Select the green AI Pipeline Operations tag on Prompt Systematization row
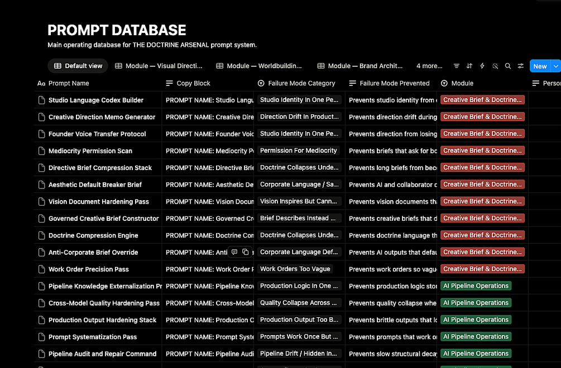The height and width of the screenshot is (368, 561). 476,337
